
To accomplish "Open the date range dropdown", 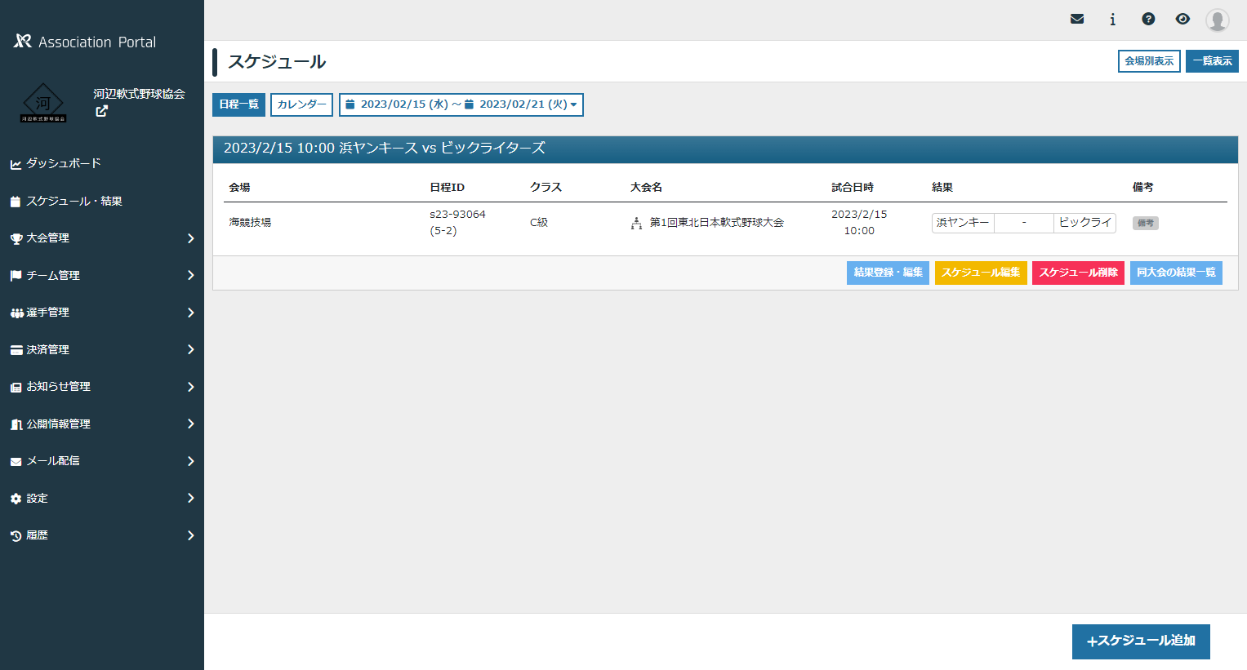I will [461, 104].
